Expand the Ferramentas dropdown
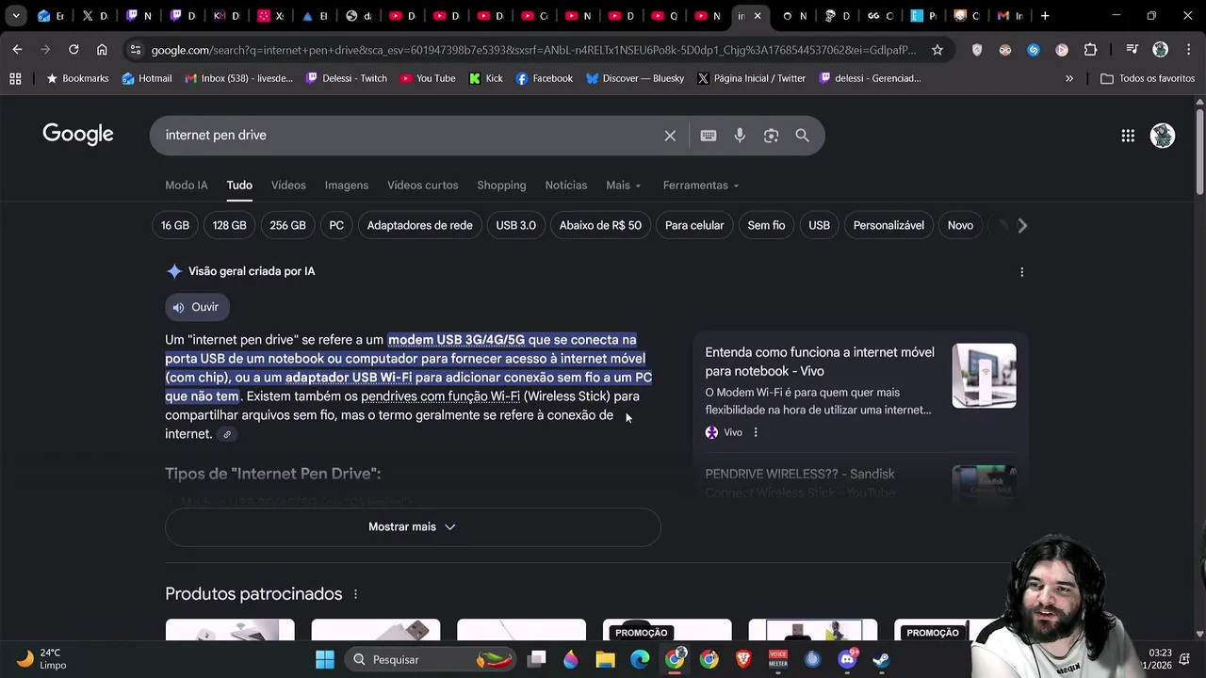1206x678 pixels. [701, 186]
